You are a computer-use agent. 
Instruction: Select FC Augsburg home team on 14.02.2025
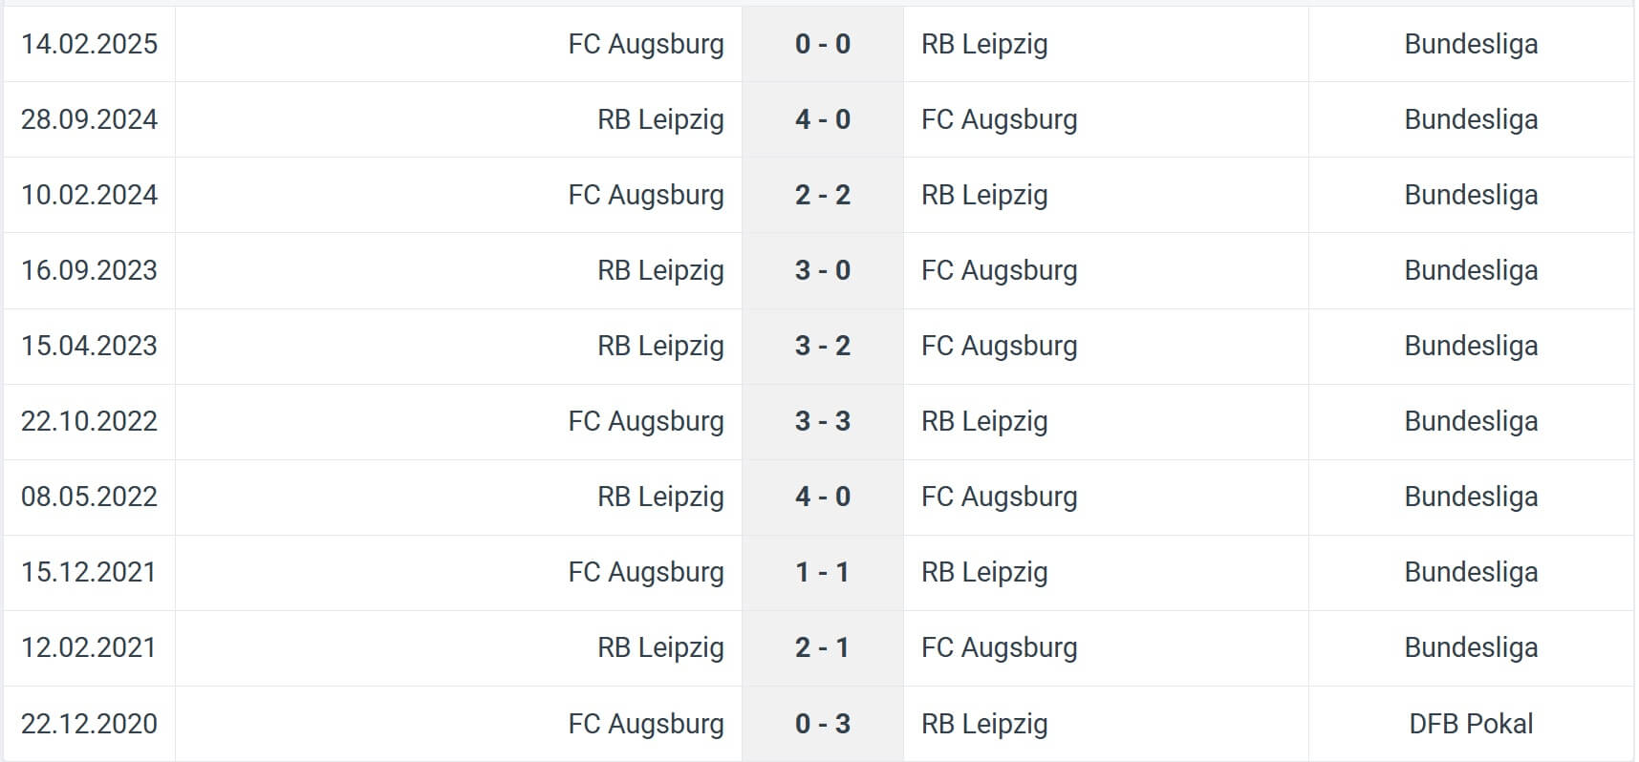(x=646, y=44)
